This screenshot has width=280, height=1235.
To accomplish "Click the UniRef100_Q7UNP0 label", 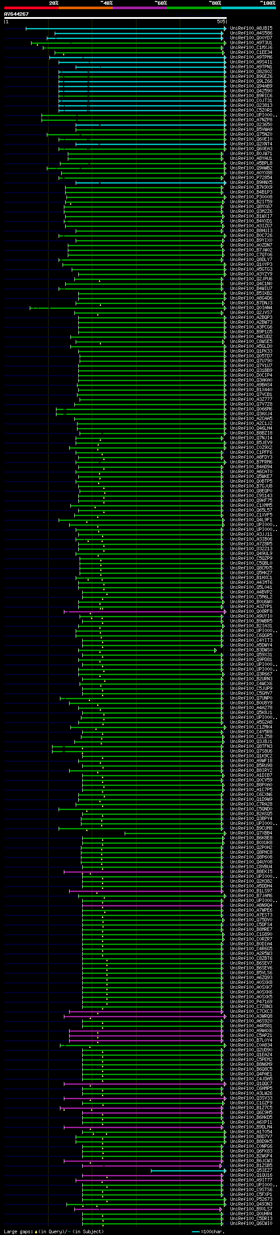I will pos(251,698).
